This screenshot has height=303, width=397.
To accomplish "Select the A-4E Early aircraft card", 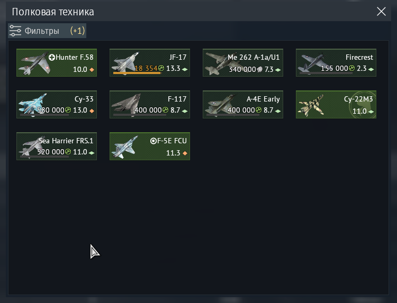I will (x=243, y=105).
